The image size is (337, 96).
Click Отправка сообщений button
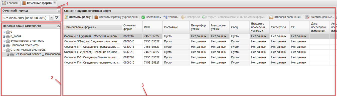[x=285, y=17]
